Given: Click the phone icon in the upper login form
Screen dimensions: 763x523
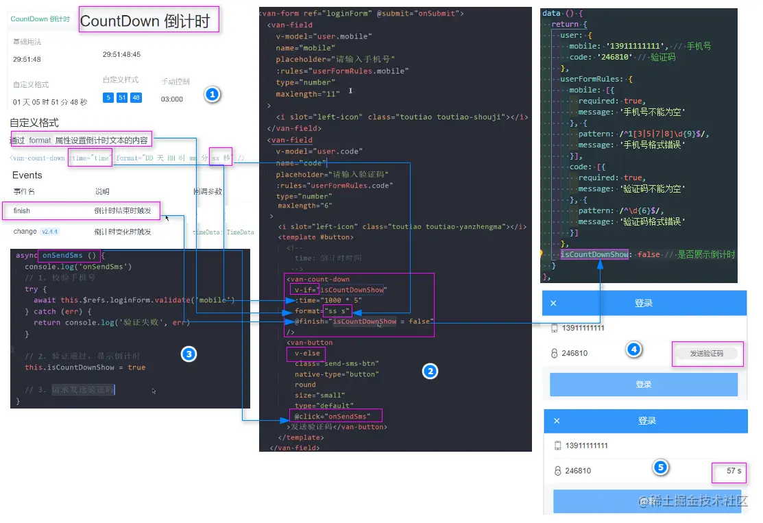Looking at the screenshot, I should coord(554,328).
